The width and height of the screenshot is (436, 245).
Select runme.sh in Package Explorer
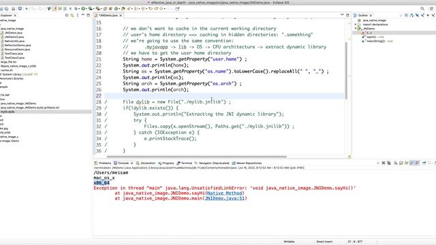click(x=7, y=70)
